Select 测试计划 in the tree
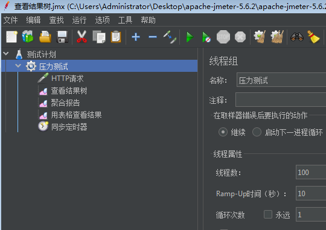The height and width of the screenshot is (230, 326). coord(41,54)
